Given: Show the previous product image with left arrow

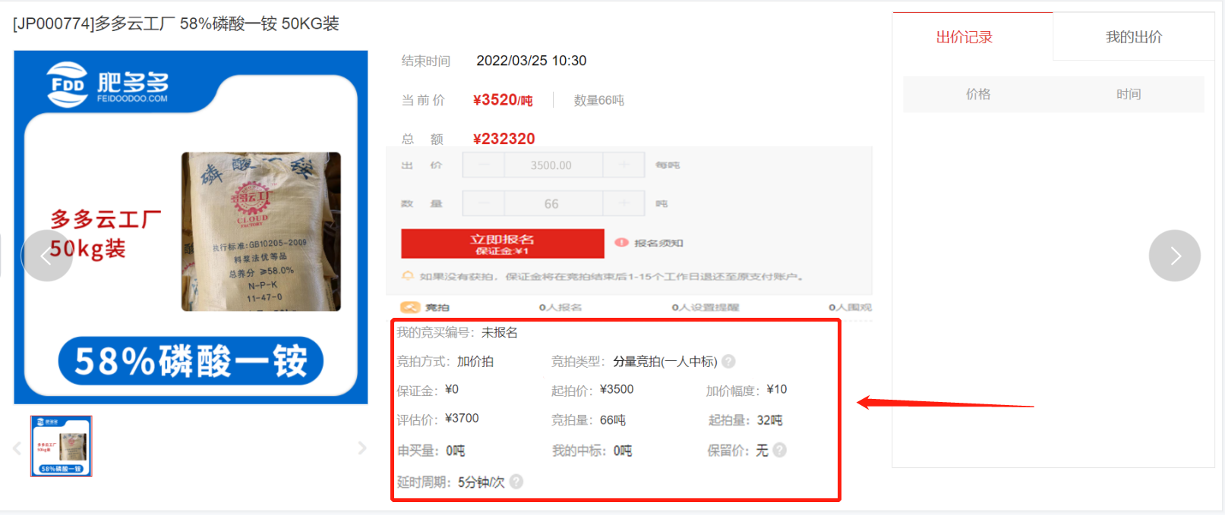Looking at the screenshot, I should [46, 256].
